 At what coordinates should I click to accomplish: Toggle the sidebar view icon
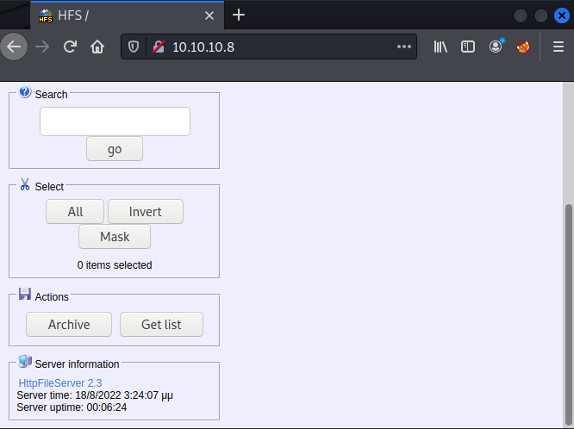(x=468, y=47)
